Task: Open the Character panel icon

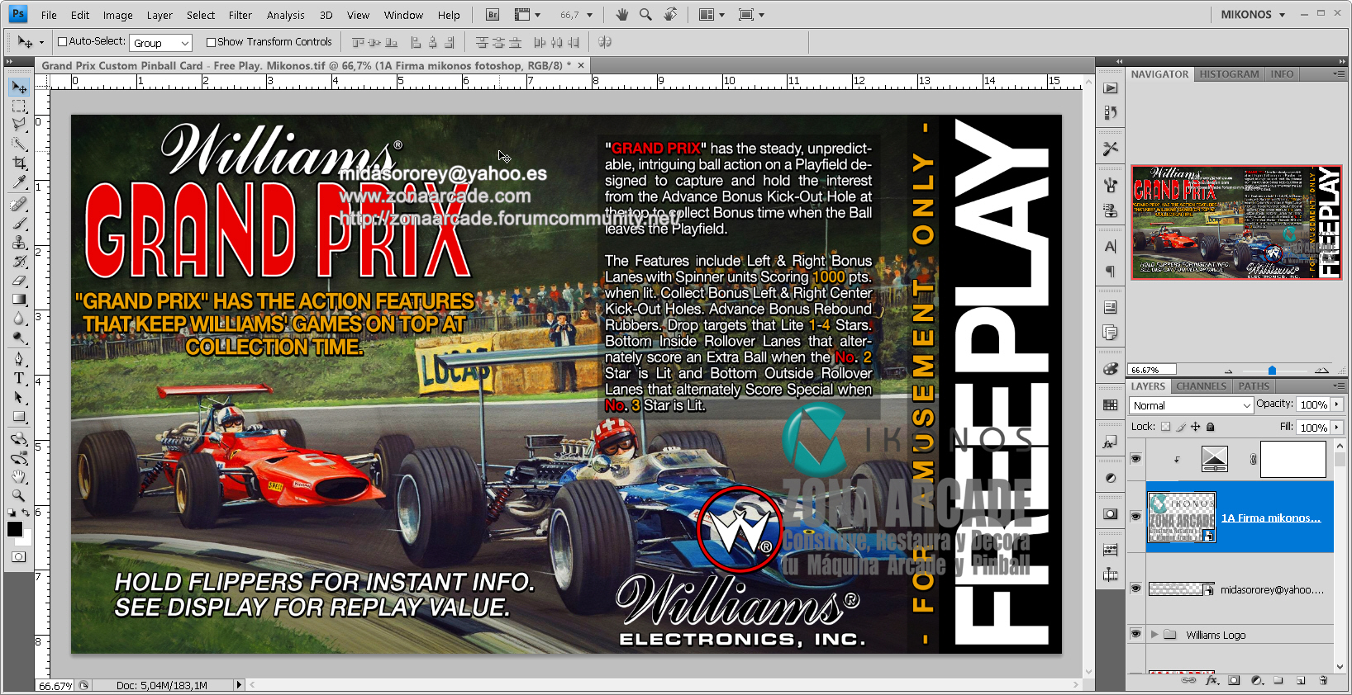Action: pos(1111,246)
